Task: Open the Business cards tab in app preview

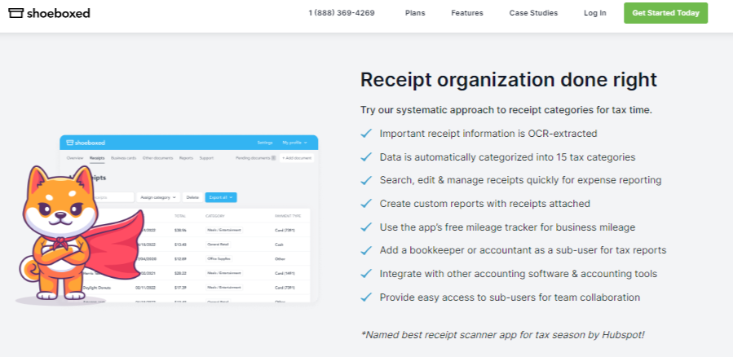Action: pyautogui.click(x=124, y=158)
